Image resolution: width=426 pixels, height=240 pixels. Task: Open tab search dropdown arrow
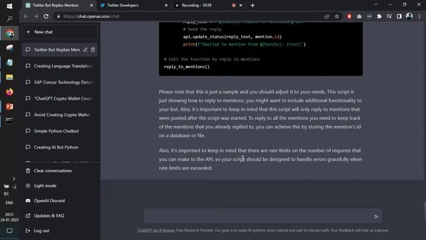tap(375, 5)
